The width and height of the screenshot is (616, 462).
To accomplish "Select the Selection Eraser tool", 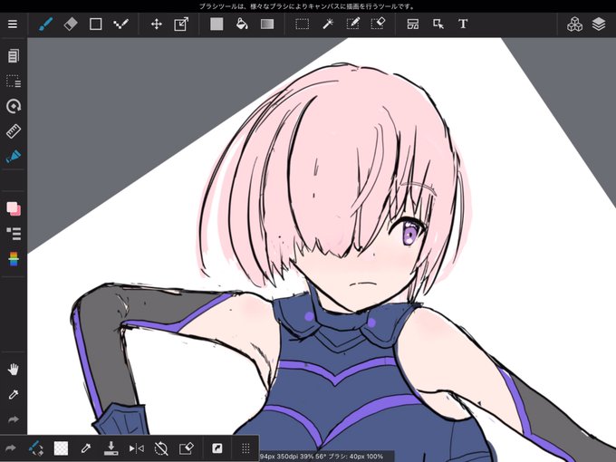I will click(x=378, y=24).
